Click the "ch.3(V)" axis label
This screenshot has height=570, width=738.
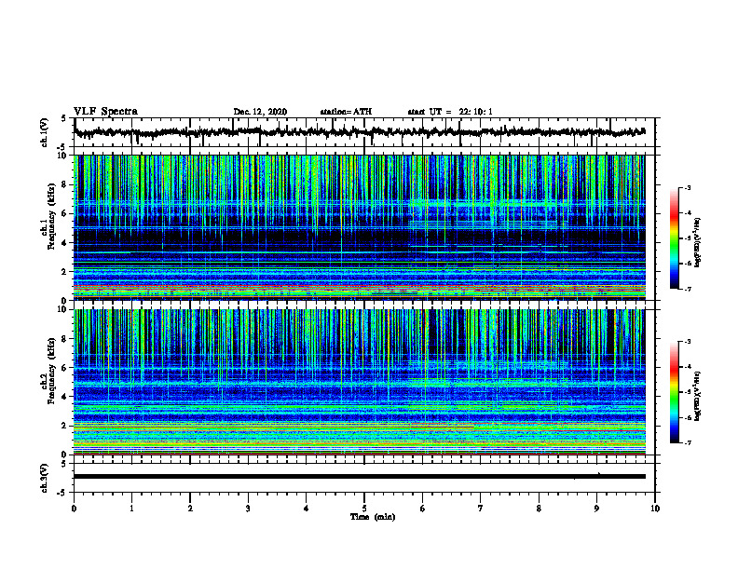tap(45, 479)
